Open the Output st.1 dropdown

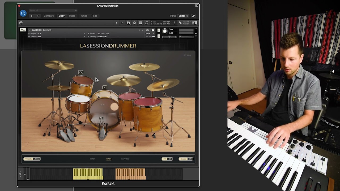[x=57, y=33]
